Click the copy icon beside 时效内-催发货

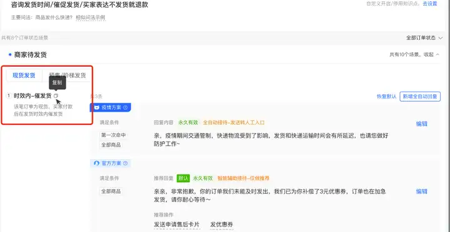tap(56, 95)
